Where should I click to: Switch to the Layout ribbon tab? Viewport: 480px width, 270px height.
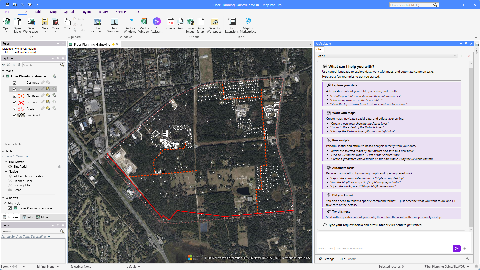(x=86, y=12)
